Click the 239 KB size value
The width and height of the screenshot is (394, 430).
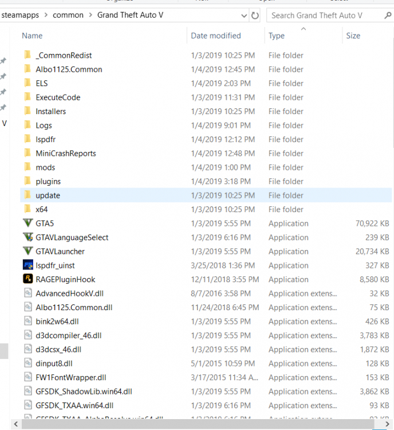click(x=377, y=237)
